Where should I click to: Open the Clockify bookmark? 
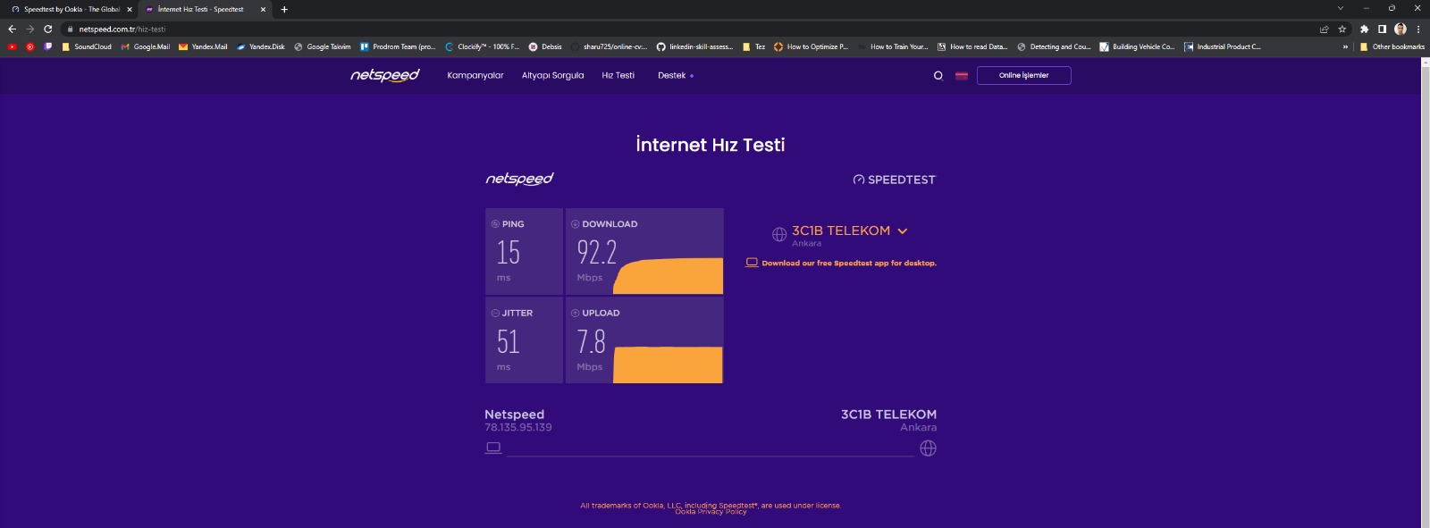(482, 46)
